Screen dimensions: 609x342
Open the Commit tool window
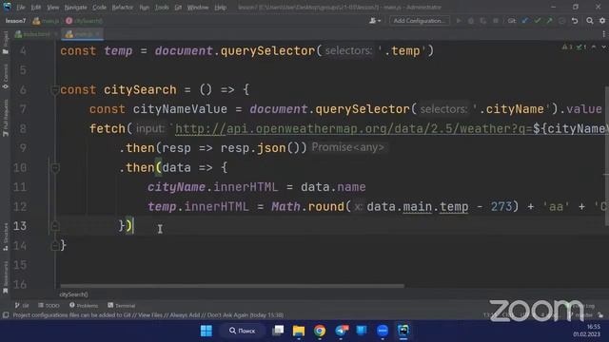pyautogui.click(x=5, y=76)
